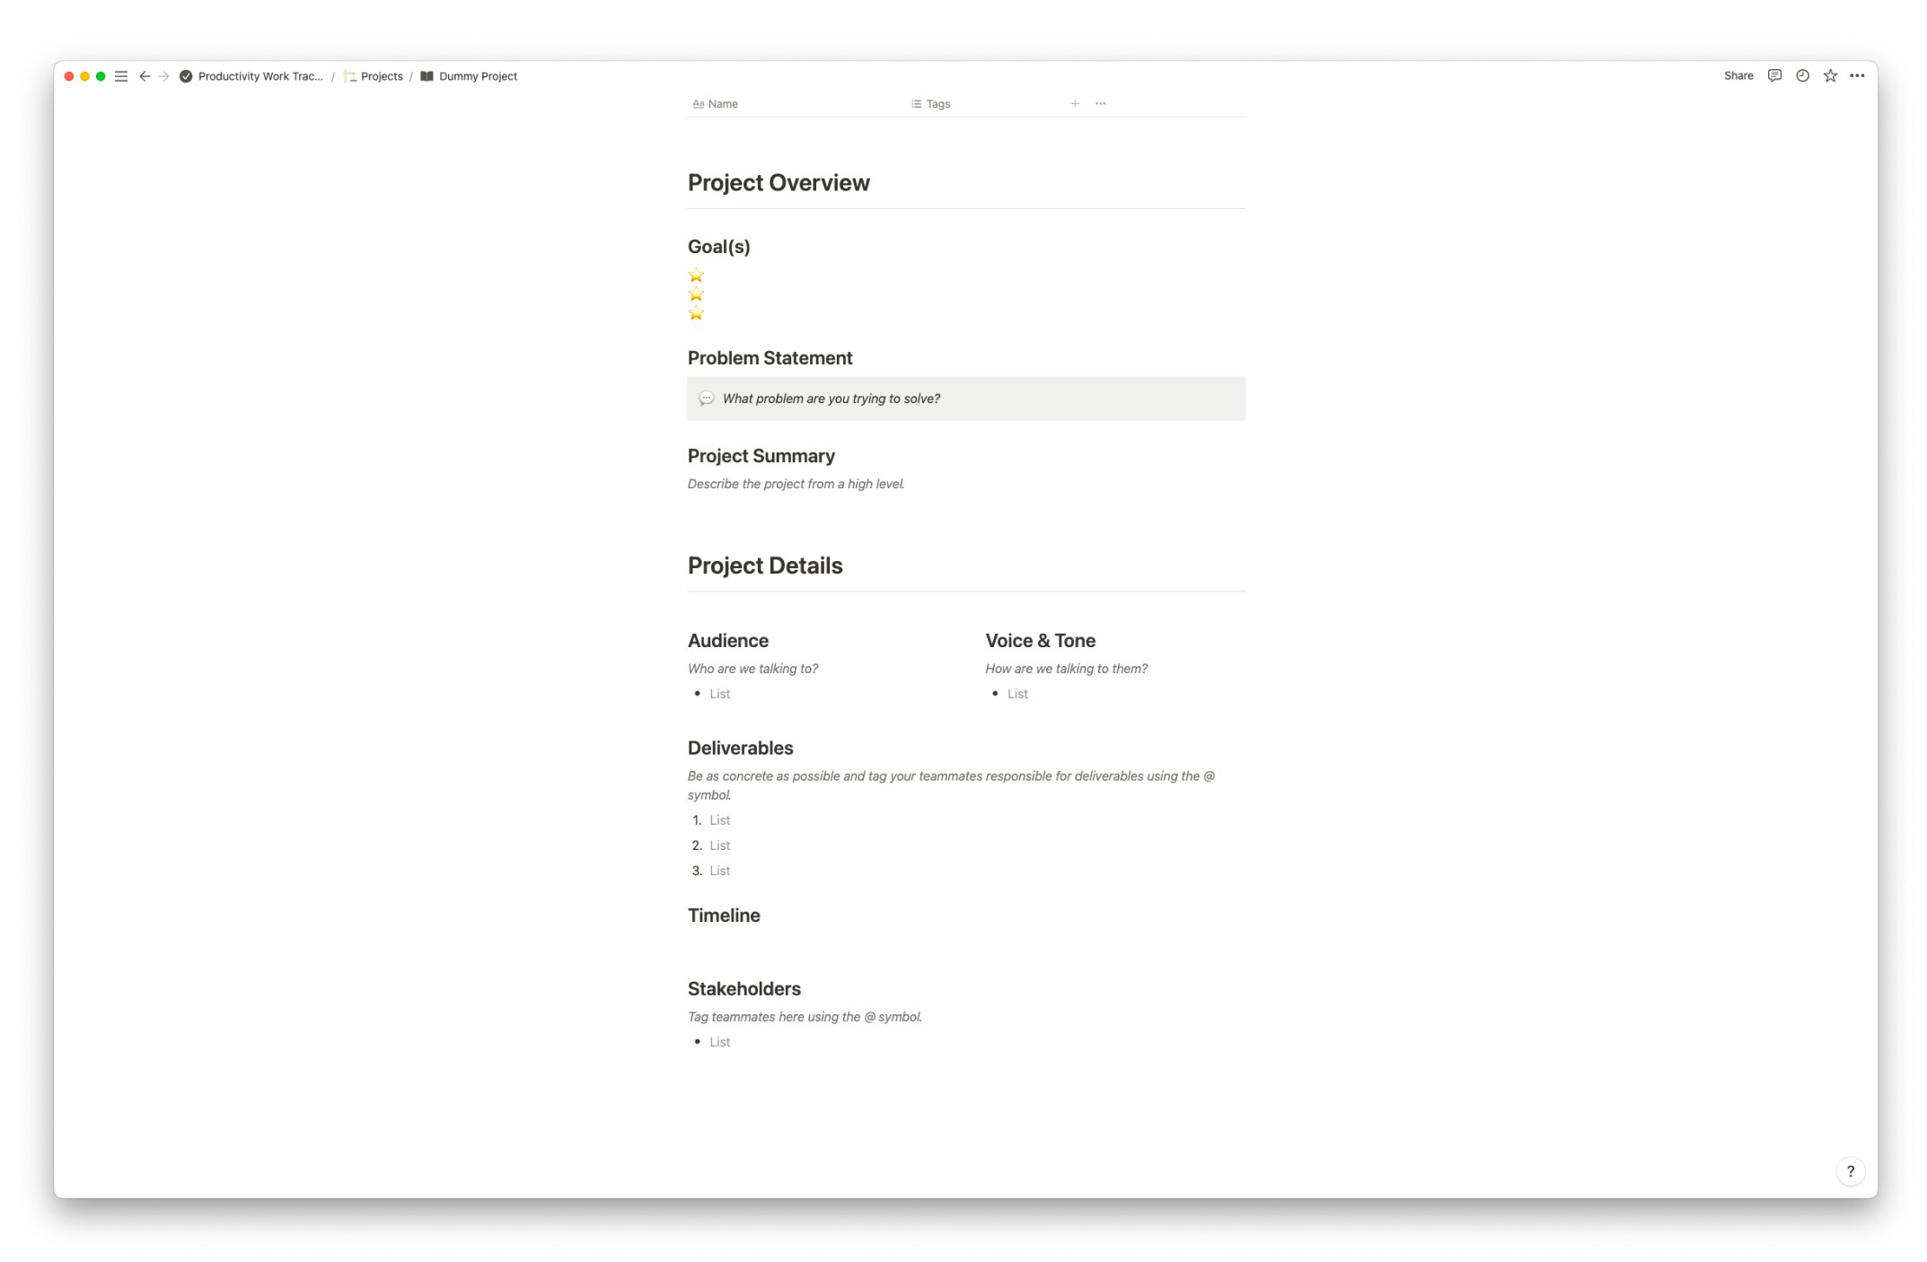Image resolution: width=1927 pixels, height=1262 pixels.
Task: Click the Problem Statement callout text
Action: pos(831,399)
